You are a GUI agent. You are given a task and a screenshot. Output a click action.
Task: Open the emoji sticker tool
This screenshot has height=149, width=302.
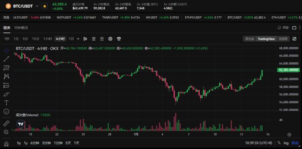coord(6,111)
